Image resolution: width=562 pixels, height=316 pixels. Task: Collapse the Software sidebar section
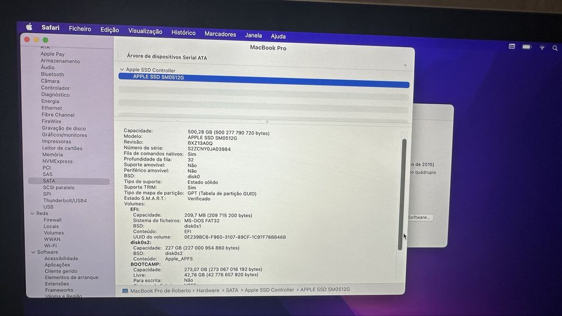tap(33, 252)
